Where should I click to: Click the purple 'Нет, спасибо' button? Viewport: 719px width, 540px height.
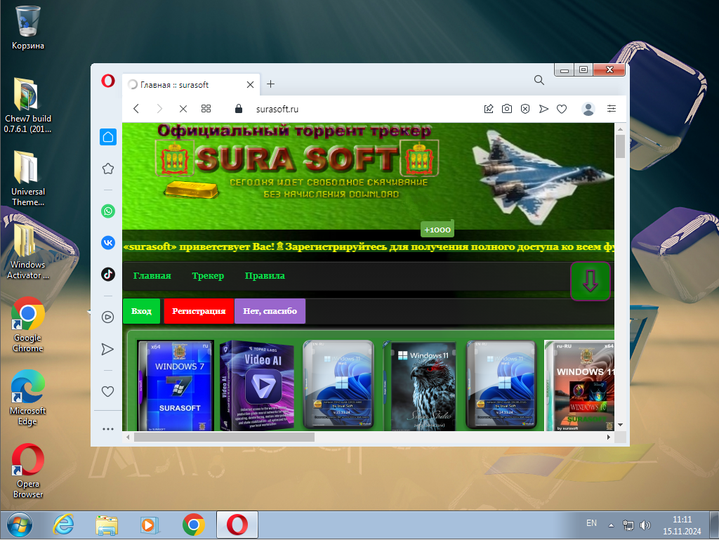tap(270, 311)
